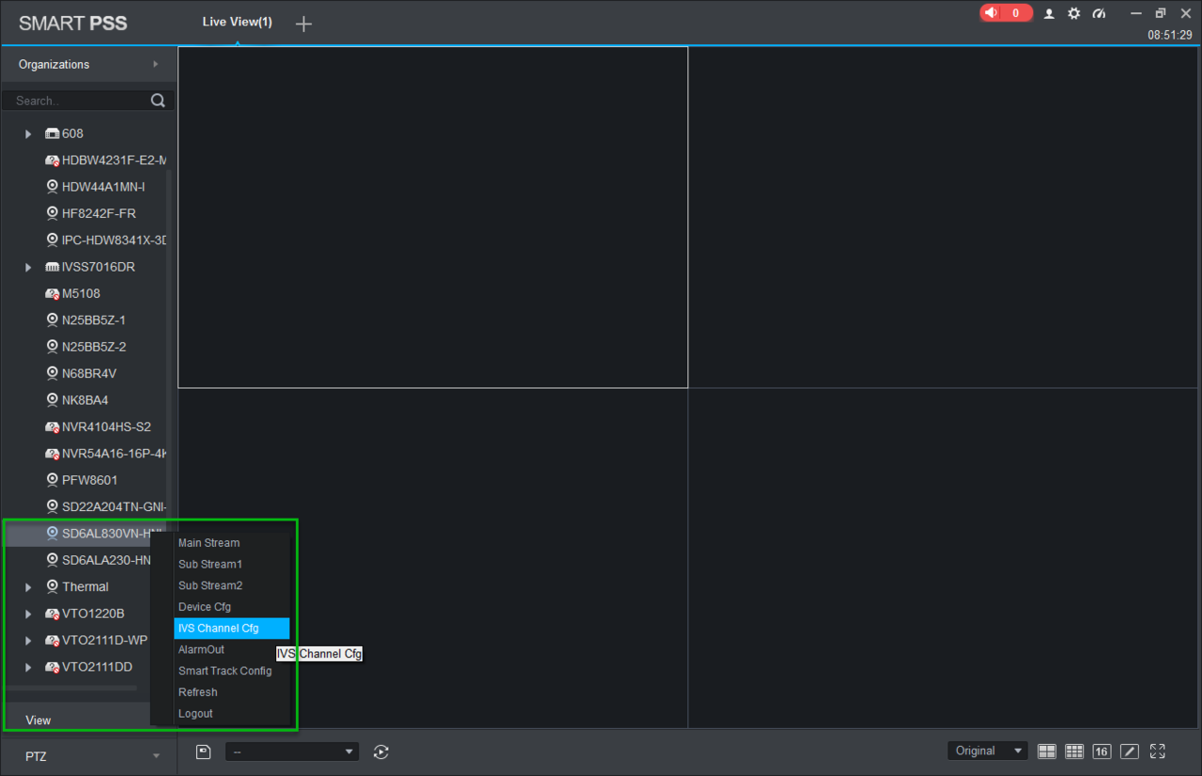Expand the 608 device node
The width and height of the screenshot is (1202, 776).
point(28,134)
